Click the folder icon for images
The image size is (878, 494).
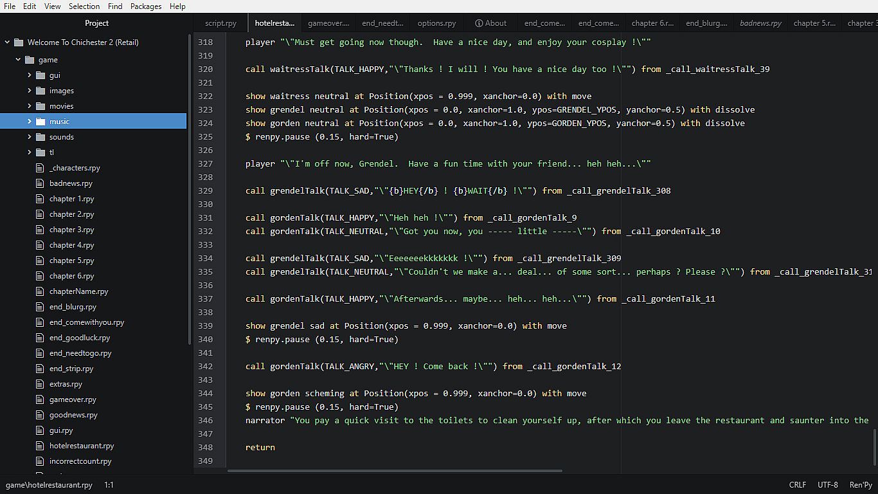click(40, 91)
